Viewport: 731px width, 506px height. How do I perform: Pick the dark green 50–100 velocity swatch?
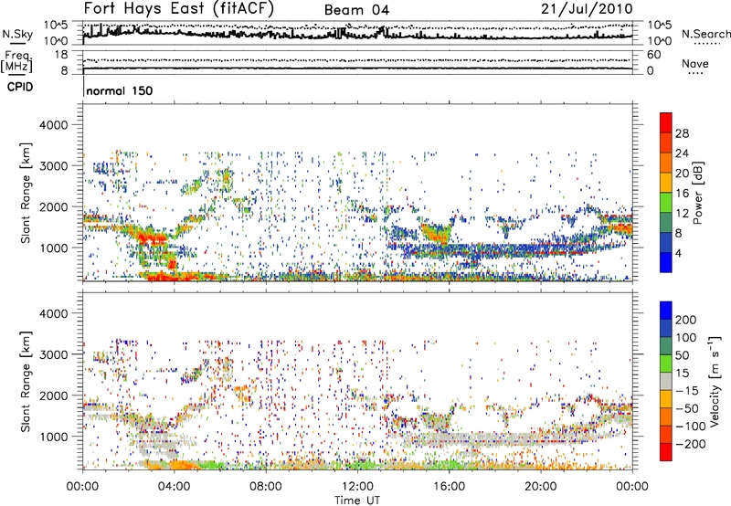[x=666, y=346]
